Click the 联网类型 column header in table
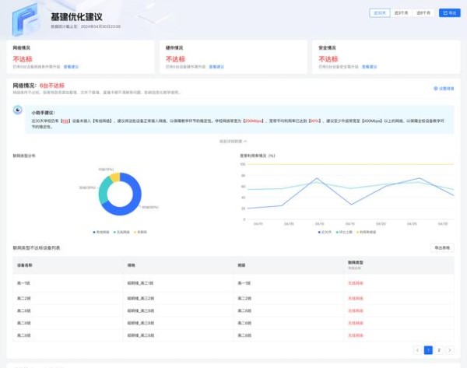This screenshot has height=368, width=467. coord(355,264)
